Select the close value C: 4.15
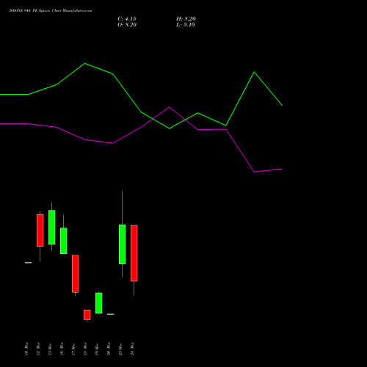The height and width of the screenshot is (367, 367). coord(127,19)
